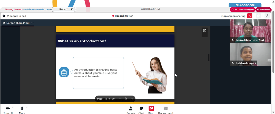Click the magnifier fit-zoom icon
This screenshot has height=114, width=275.
[126, 99]
